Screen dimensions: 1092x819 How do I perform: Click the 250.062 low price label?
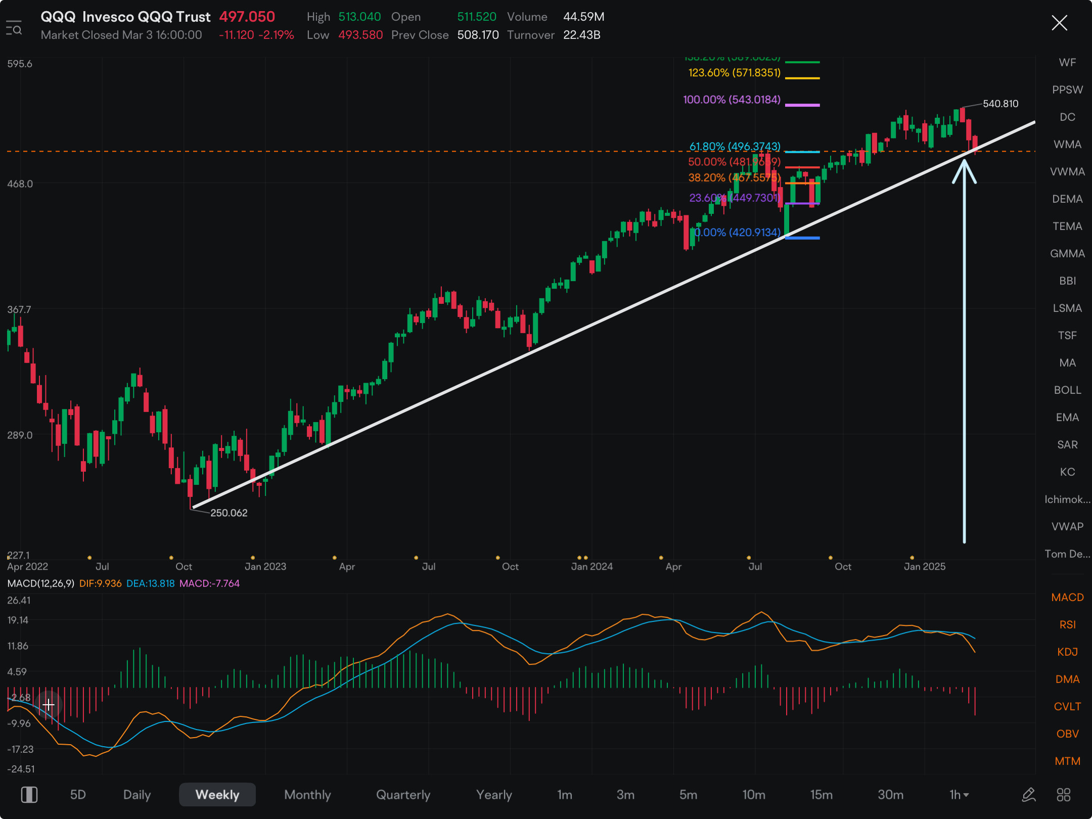click(x=229, y=513)
